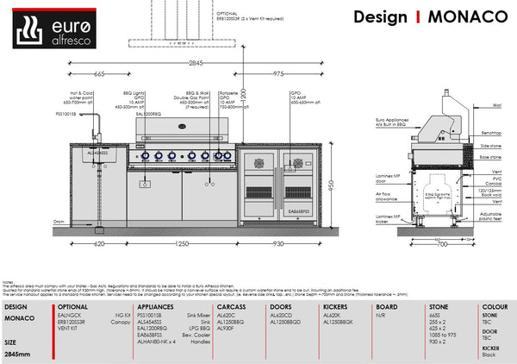This screenshot has width=517, height=364.
Task: Select the KICKERS column heading
Action: tap(334, 306)
